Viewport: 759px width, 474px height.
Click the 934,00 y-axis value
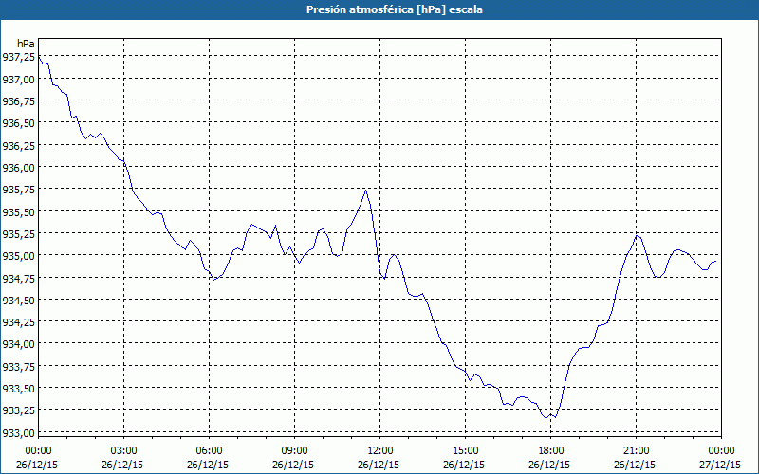click(x=18, y=344)
